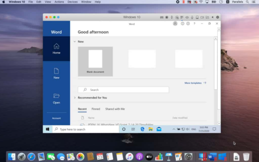Collapse the New section chevron

point(75,42)
